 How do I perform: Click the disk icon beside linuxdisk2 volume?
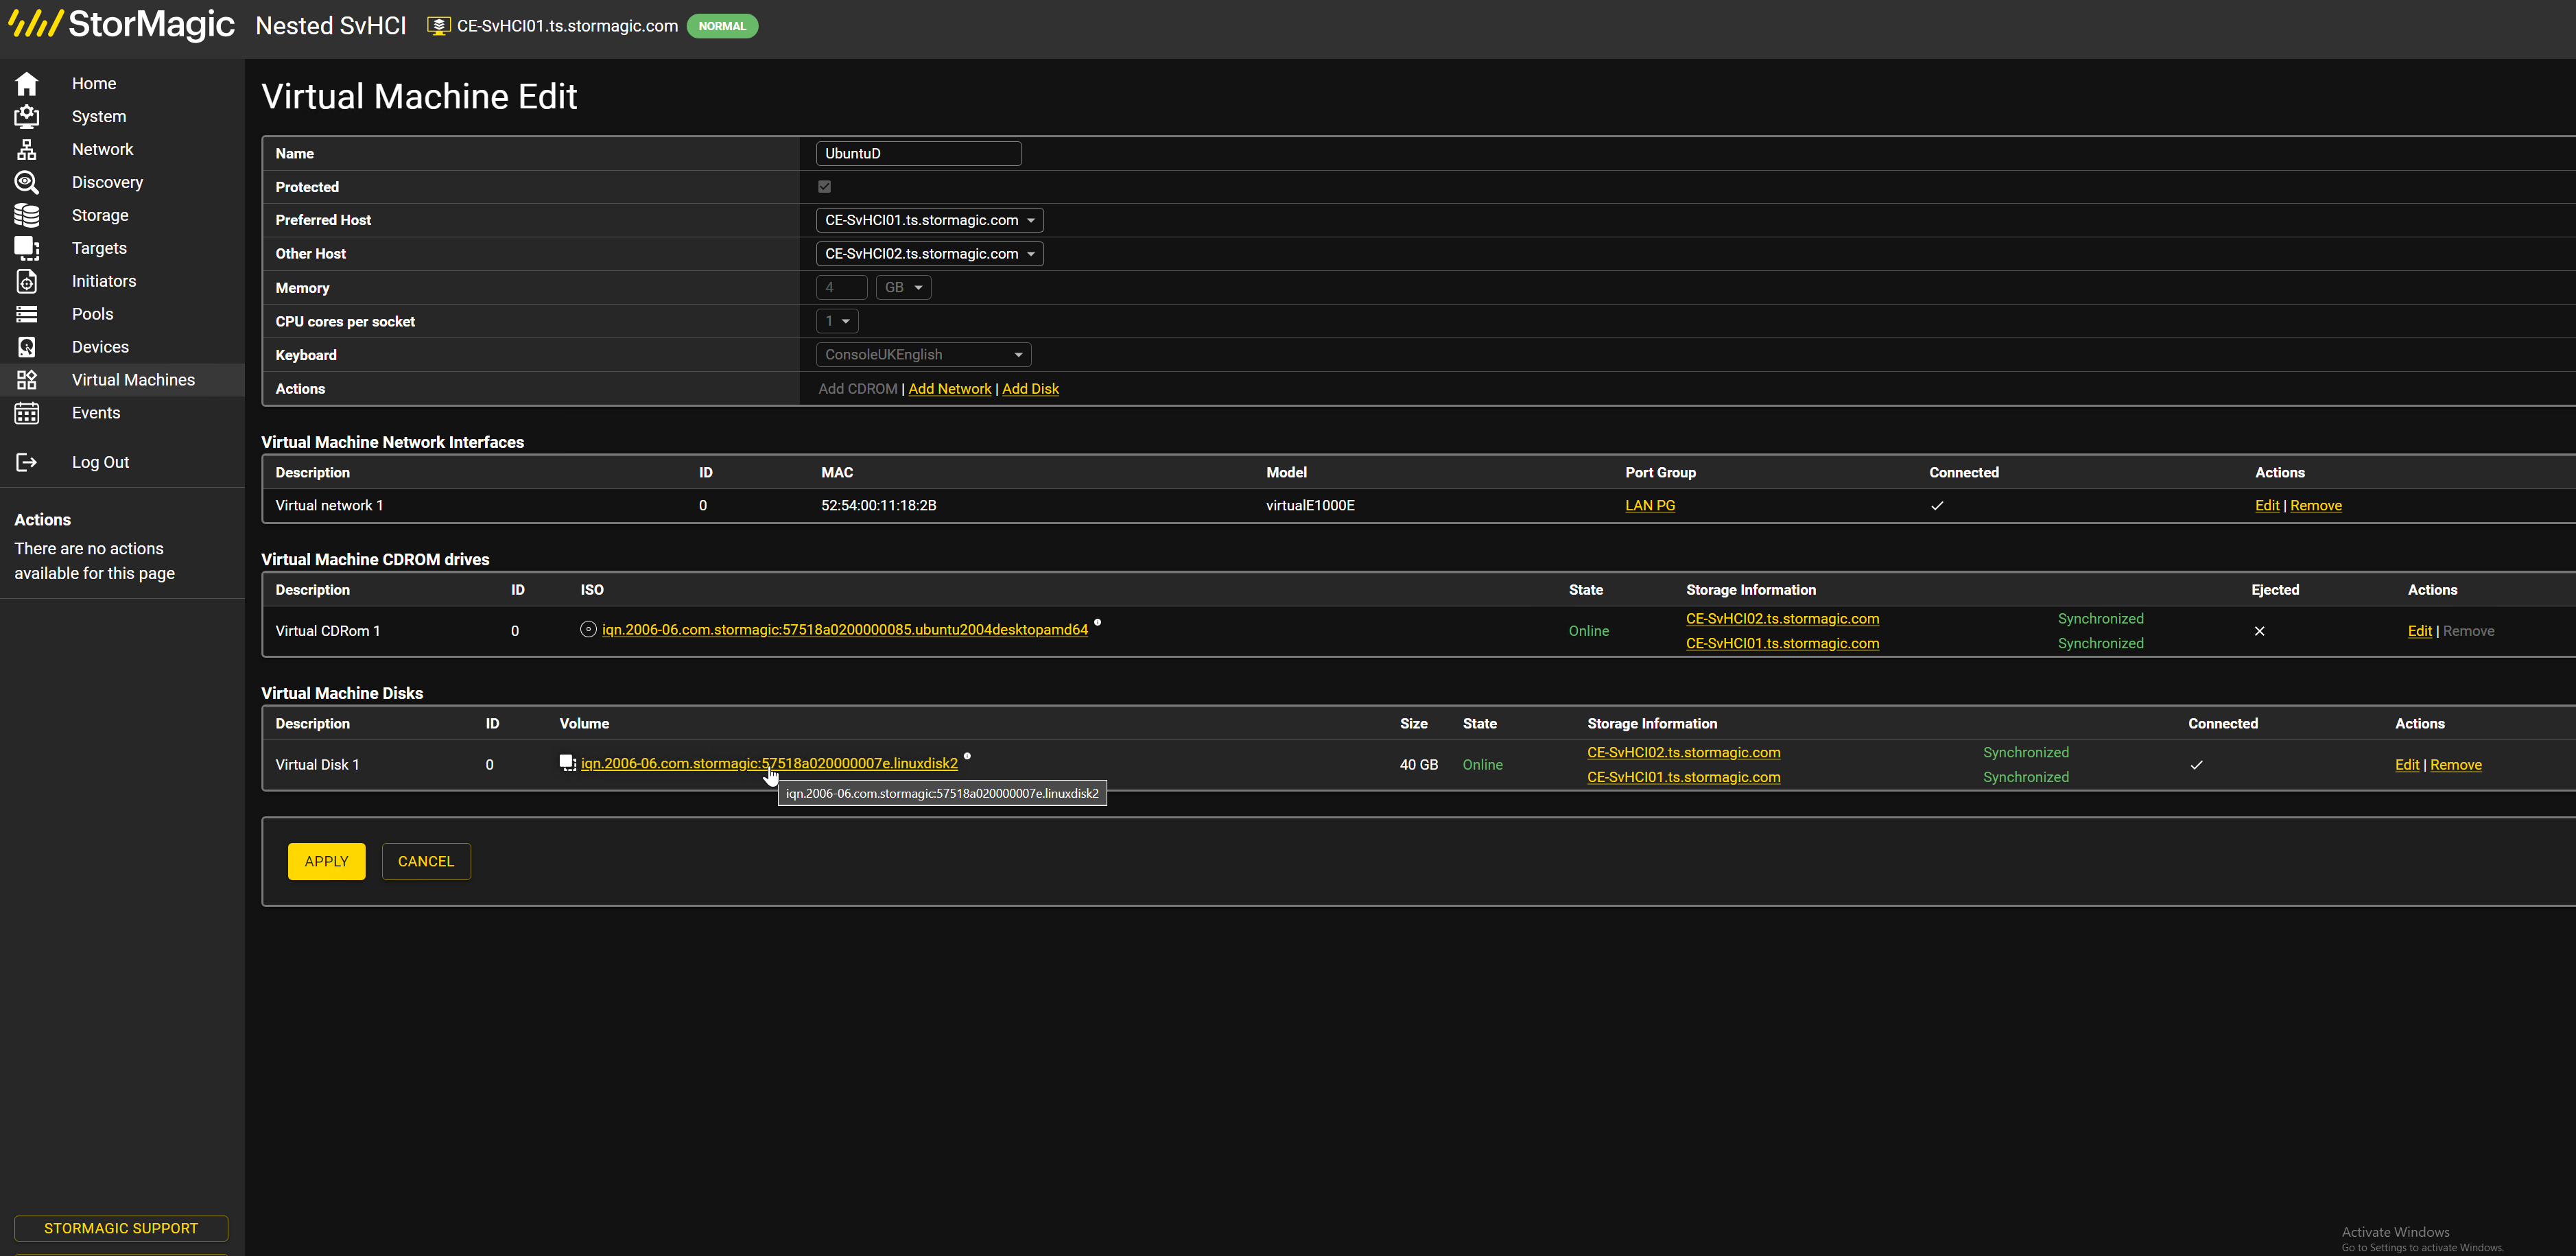tap(568, 764)
